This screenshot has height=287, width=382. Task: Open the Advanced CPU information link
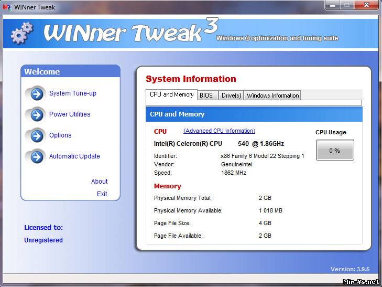(x=219, y=131)
